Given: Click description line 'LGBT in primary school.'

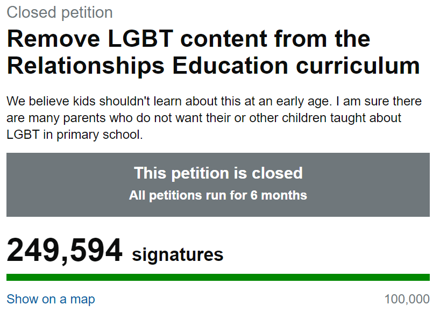Looking at the screenshot, I should (75, 134).
